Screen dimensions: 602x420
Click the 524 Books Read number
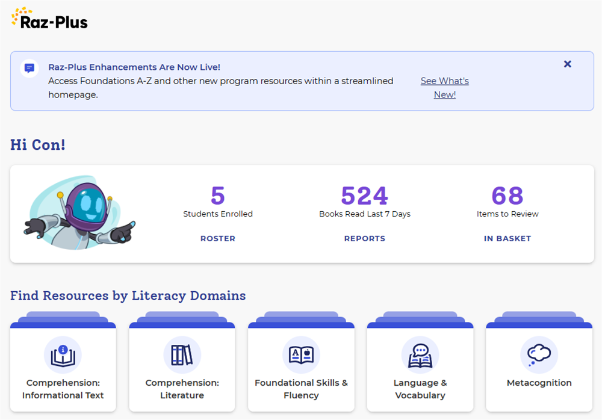364,196
